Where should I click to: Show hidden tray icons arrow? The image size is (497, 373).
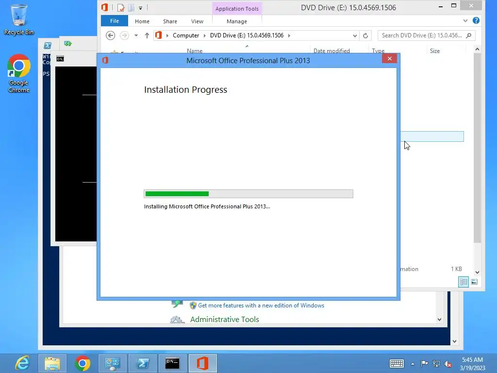tap(413, 364)
